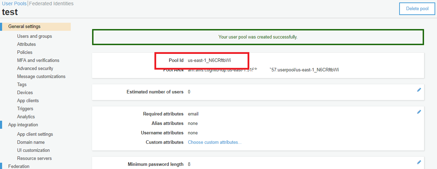Navigate to MFA and verifications
Screen dimensions: 437x169
pyautogui.click(x=38, y=61)
